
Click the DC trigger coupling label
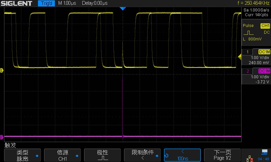point(267,32)
